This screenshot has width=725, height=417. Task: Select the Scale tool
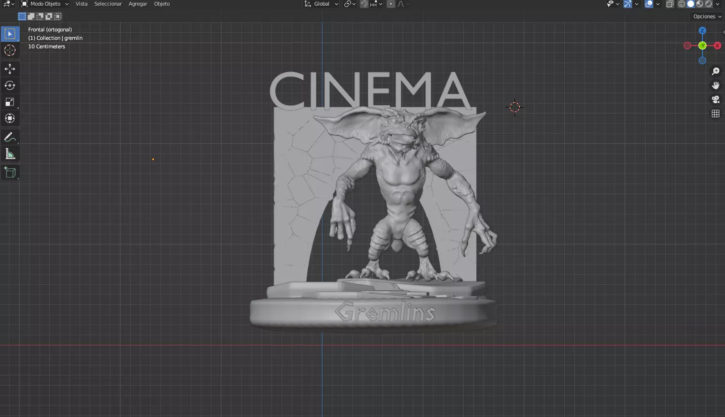pyautogui.click(x=10, y=102)
